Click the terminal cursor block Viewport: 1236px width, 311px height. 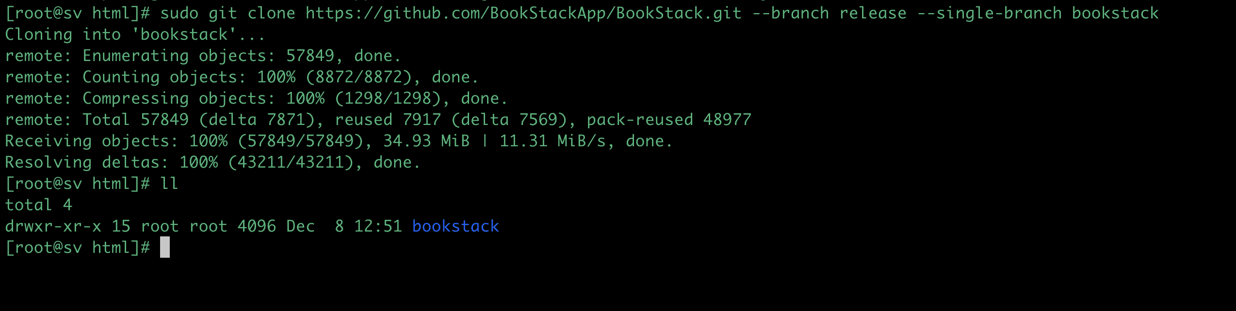click(165, 248)
